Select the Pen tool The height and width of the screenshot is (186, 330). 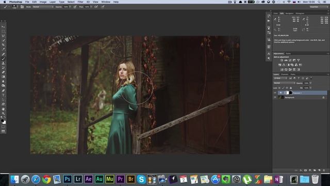(x=3, y=90)
